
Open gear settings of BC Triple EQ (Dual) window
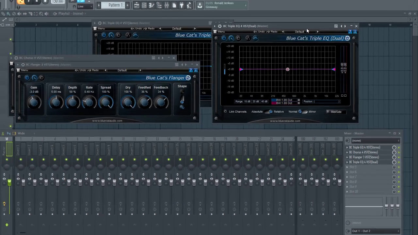(220, 26)
